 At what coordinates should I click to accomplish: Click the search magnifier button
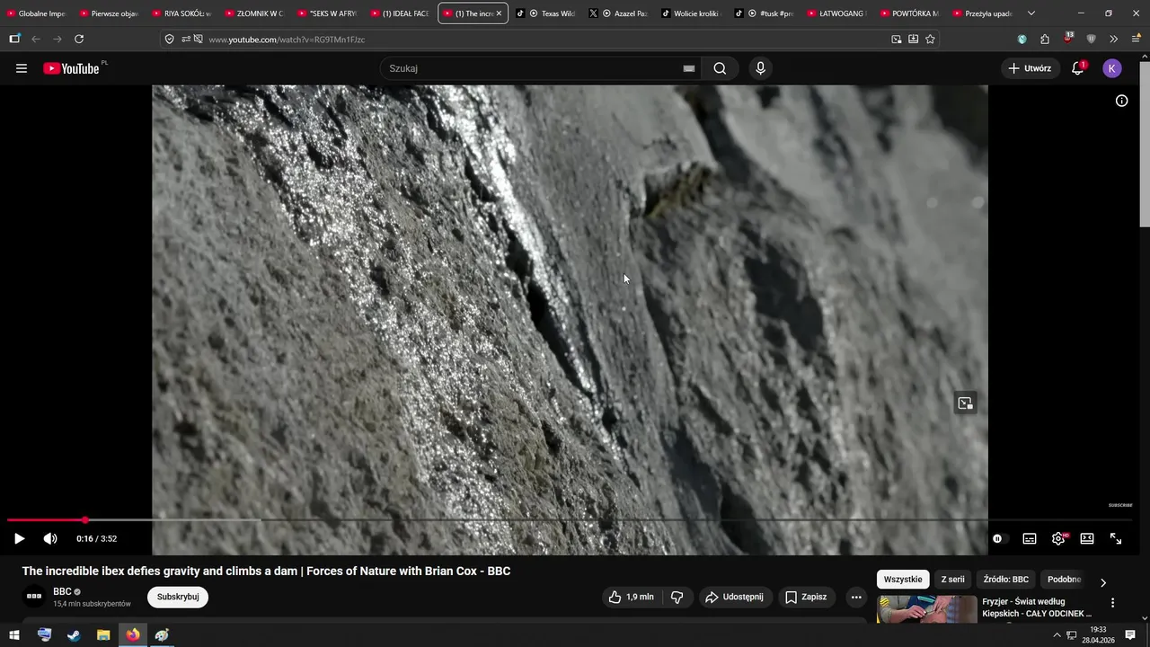(720, 68)
